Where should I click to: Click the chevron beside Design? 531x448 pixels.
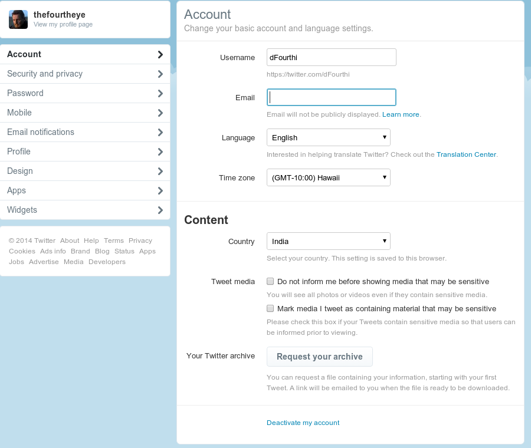[x=160, y=171]
